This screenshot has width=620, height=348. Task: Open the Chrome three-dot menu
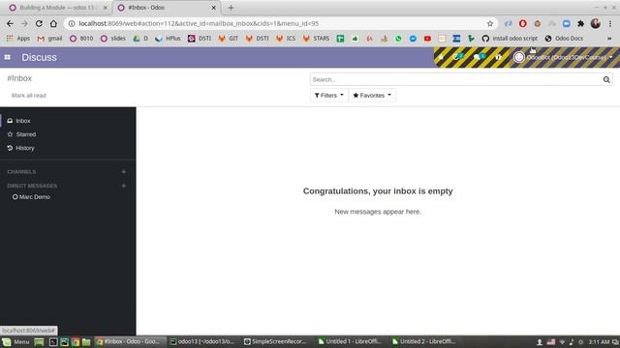tap(610, 23)
